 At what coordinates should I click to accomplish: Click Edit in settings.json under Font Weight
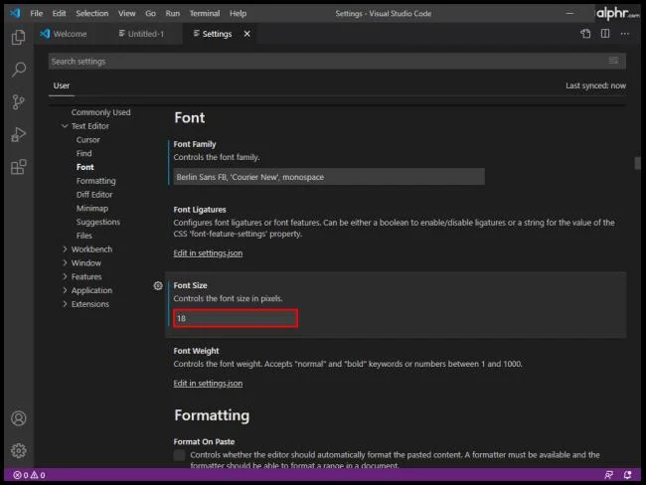pos(208,384)
